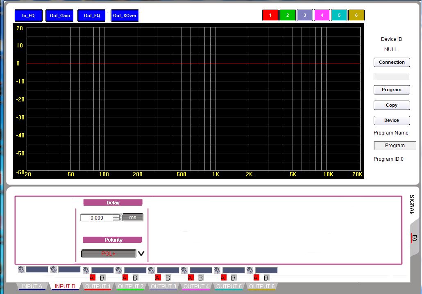Click the Polarity section header
The height and width of the screenshot is (294, 422).
click(x=112, y=240)
